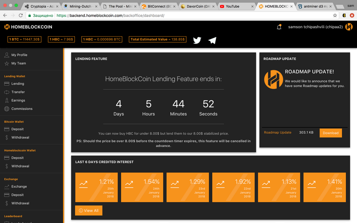Click the 1 HBC = 7.96$ badge
Image resolution: width=357 pixels, height=223 pixels.
[61, 39]
